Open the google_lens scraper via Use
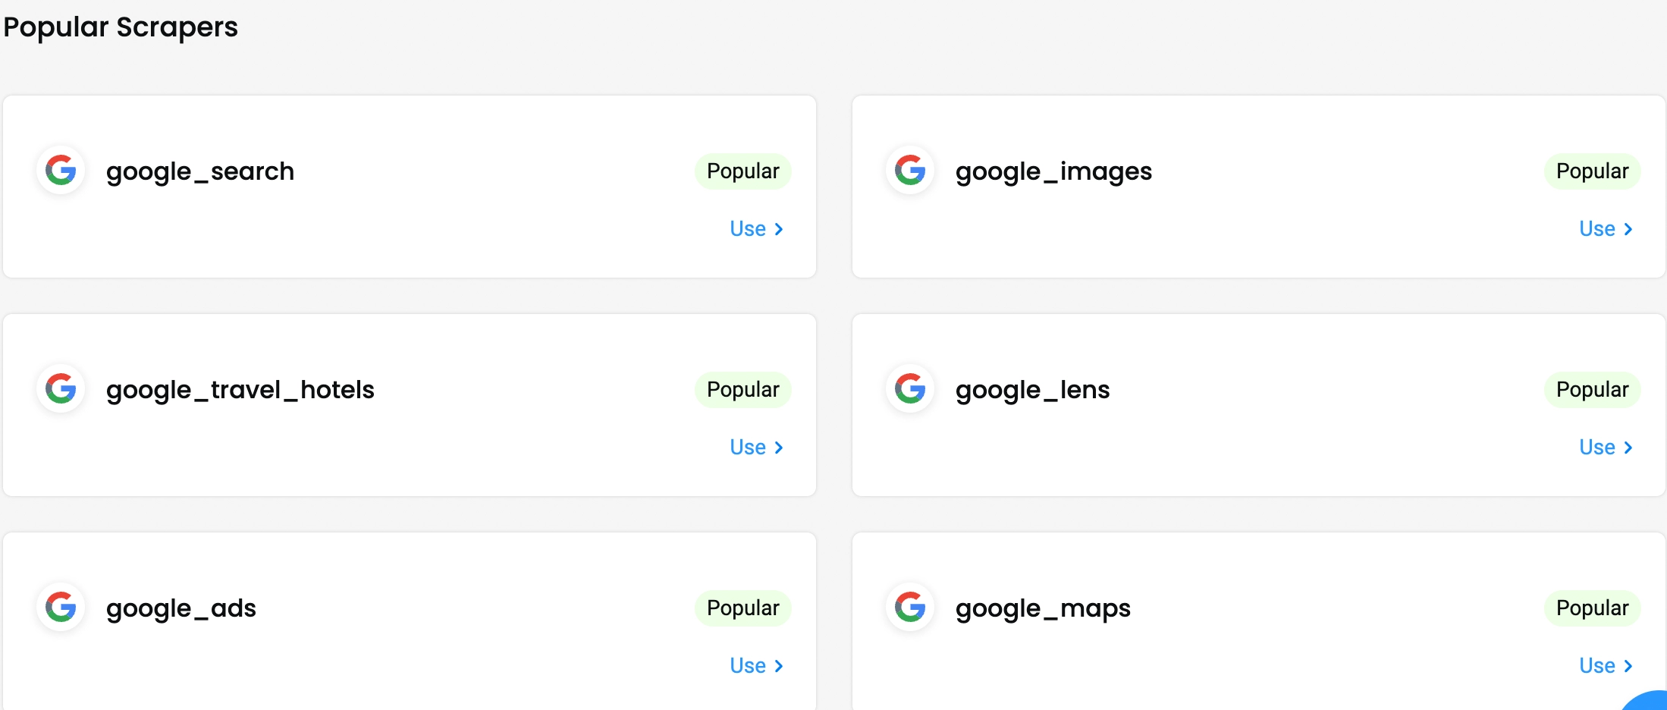The width and height of the screenshot is (1667, 710). coord(1606,448)
